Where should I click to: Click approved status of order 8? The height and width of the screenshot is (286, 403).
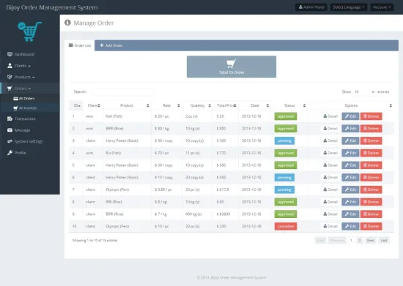click(286, 202)
